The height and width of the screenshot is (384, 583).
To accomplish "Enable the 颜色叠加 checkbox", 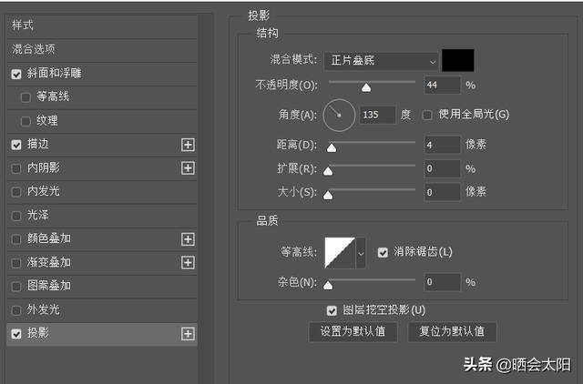I will (16, 239).
